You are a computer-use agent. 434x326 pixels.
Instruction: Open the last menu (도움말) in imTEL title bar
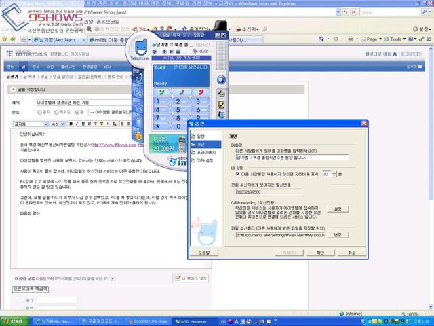tap(199, 35)
